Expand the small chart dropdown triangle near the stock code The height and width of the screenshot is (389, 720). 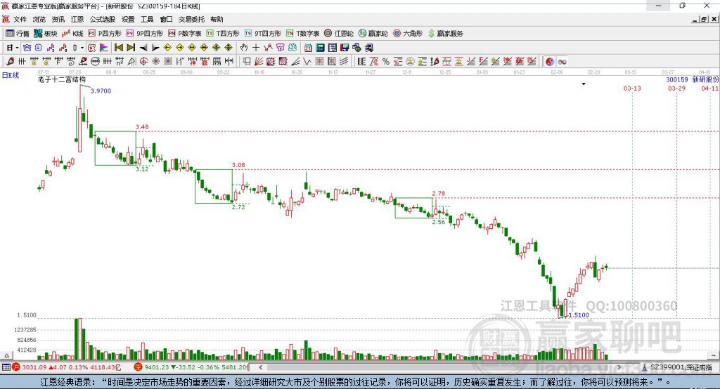[x=584, y=84]
